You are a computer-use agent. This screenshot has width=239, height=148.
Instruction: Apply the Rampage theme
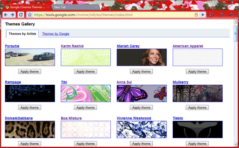pyautogui.click(x=29, y=108)
